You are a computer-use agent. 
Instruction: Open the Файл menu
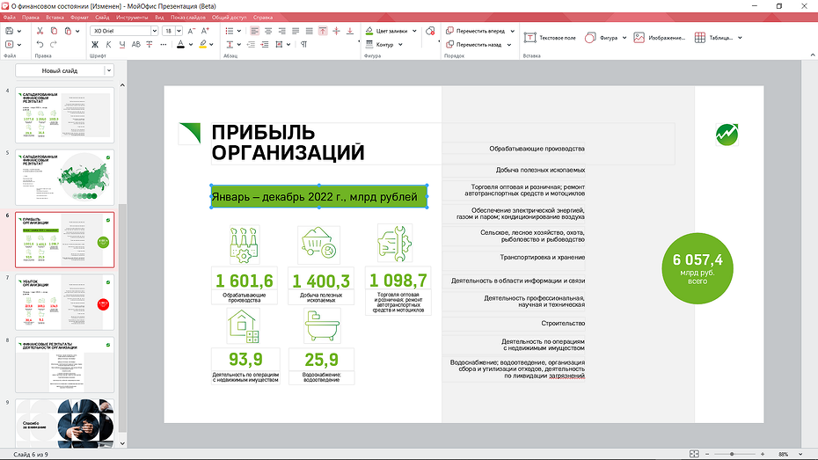click(x=10, y=18)
